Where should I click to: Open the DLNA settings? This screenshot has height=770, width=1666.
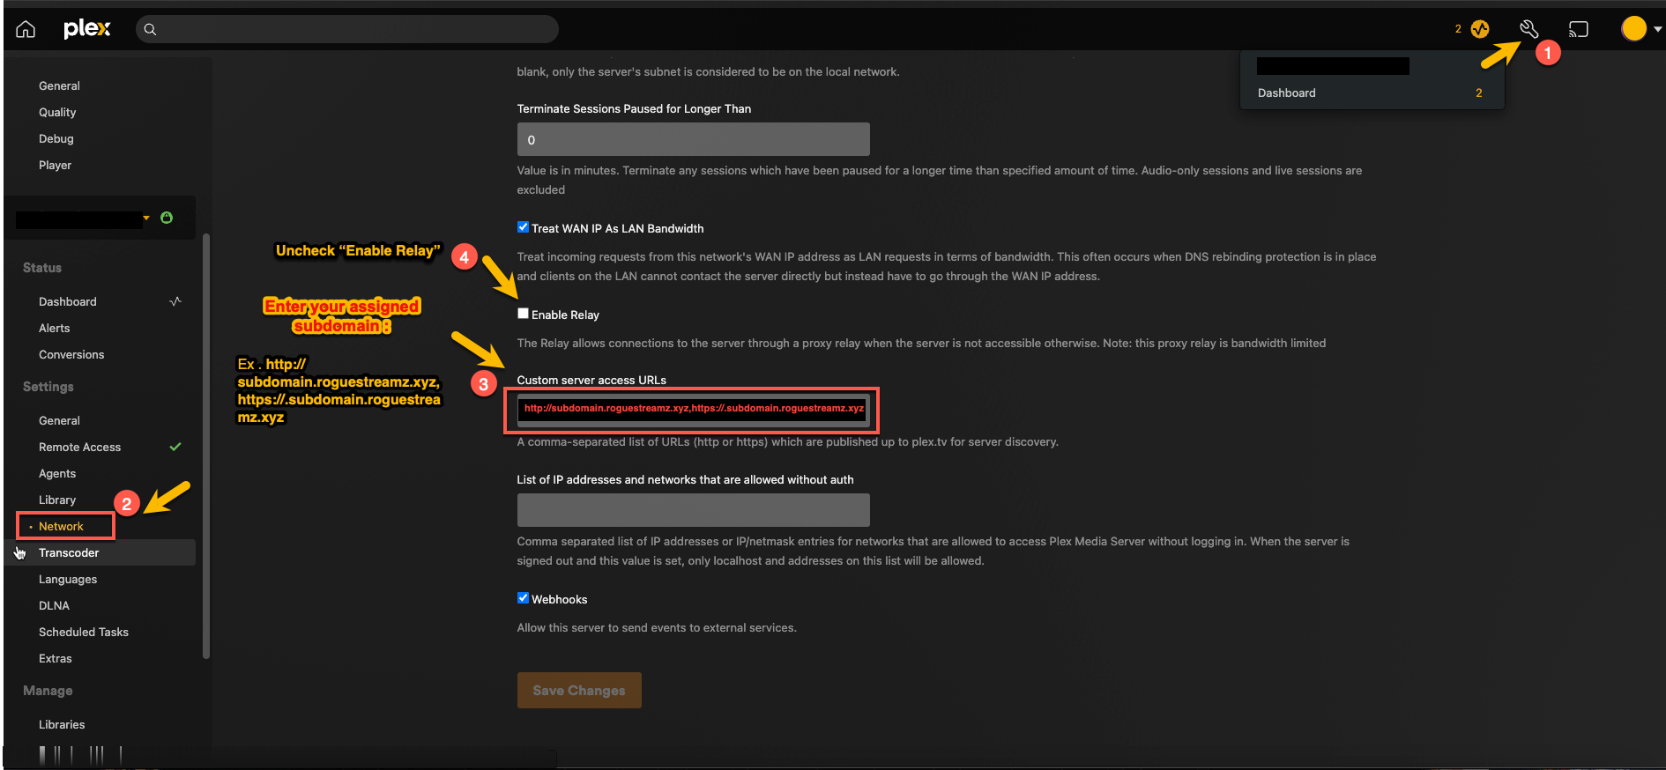pyautogui.click(x=54, y=605)
